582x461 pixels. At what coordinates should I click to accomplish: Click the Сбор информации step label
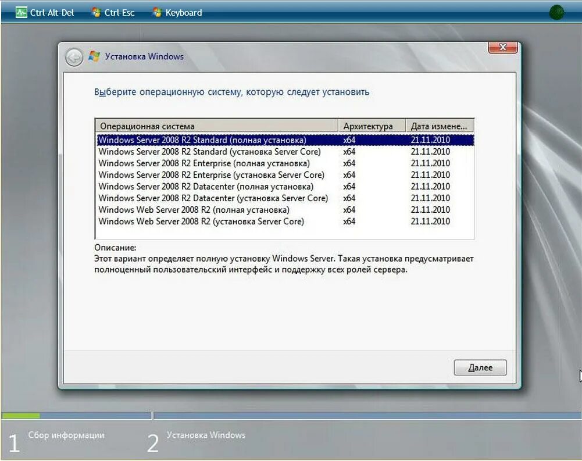pos(66,435)
